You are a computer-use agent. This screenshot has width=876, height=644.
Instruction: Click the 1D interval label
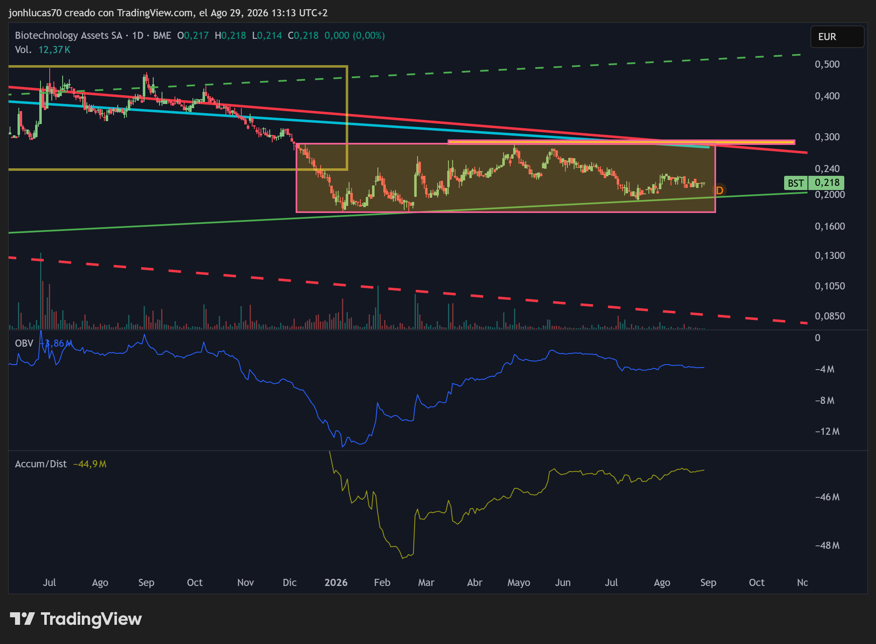pyautogui.click(x=138, y=35)
